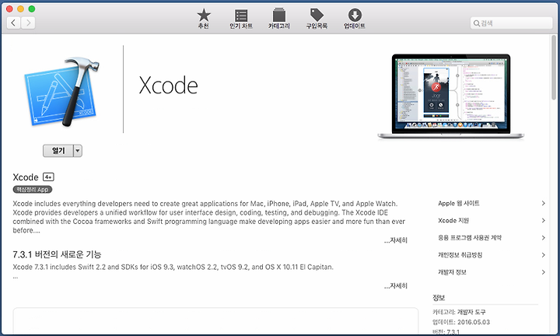
Task: Click the 카테고리: 개발자 도구 info line
Action: 459,312
